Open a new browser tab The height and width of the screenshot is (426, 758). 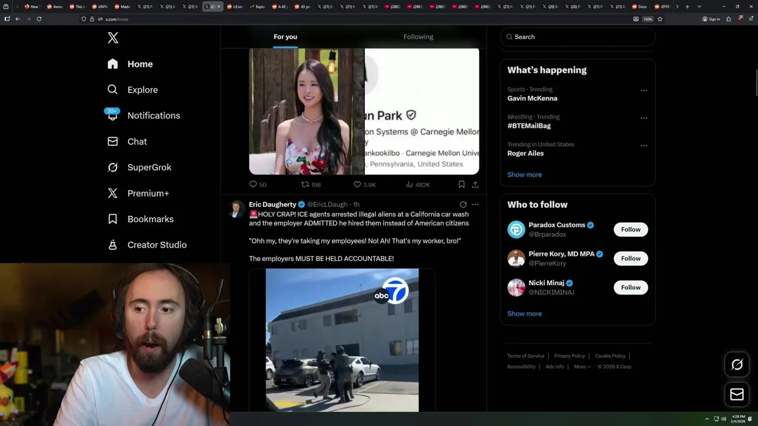(x=687, y=7)
